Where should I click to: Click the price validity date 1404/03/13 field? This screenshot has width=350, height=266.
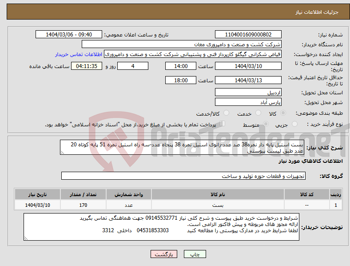tap(248, 80)
